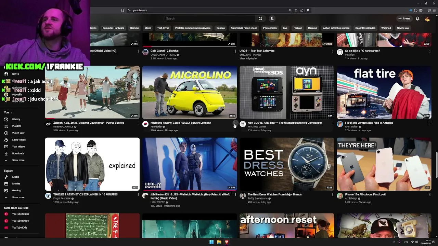
Task: Open Watch later list
Action: 18,133
